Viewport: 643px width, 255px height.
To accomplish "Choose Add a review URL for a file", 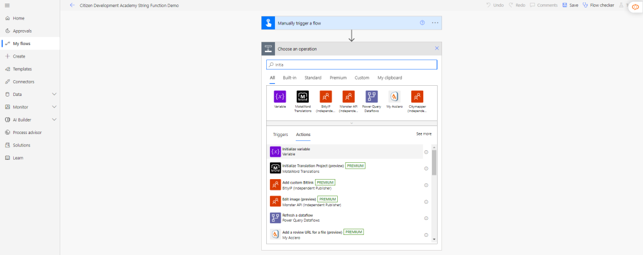I will 346,234.
